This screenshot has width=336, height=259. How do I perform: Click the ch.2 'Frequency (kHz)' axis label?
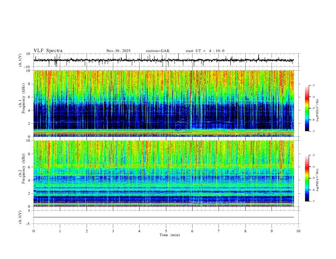pyautogui.click(x=23, y=168)
